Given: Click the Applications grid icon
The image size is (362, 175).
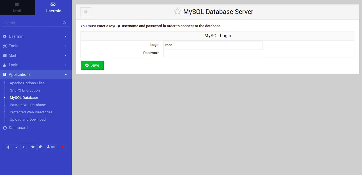Looking at the screenshot, I should point(5,74).
